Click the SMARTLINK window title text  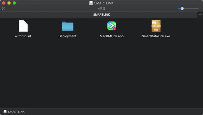[x=104, y=3]
